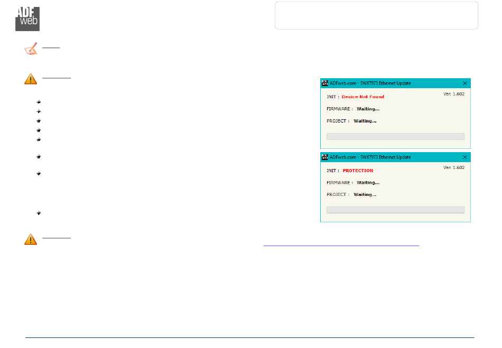
Task: Click the ADFweb logo in the header
Action: tap(27, 17)
